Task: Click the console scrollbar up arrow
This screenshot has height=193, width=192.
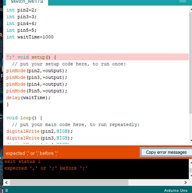Action: click(x=191, y=163)
